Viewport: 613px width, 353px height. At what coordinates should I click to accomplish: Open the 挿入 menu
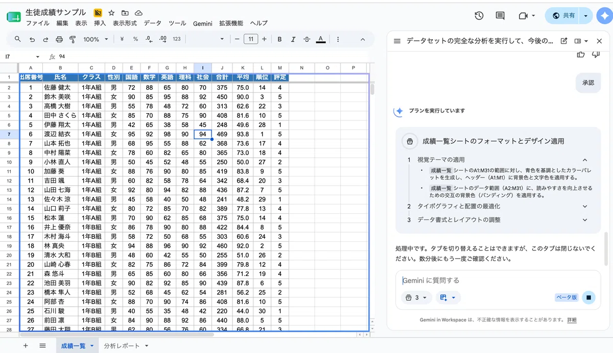pyautogui.click(x=100, y=23)
